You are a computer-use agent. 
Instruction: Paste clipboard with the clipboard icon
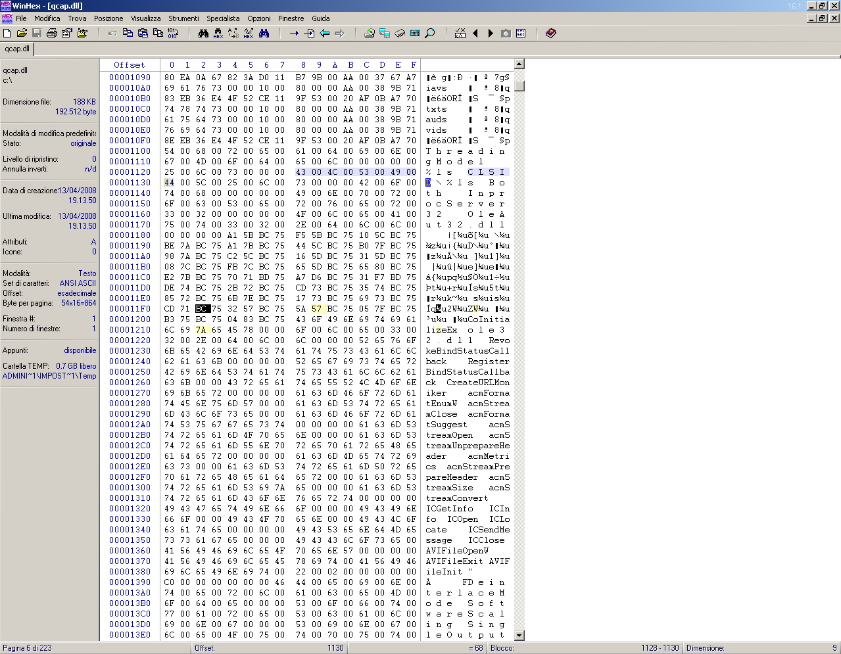coord(143,33)
